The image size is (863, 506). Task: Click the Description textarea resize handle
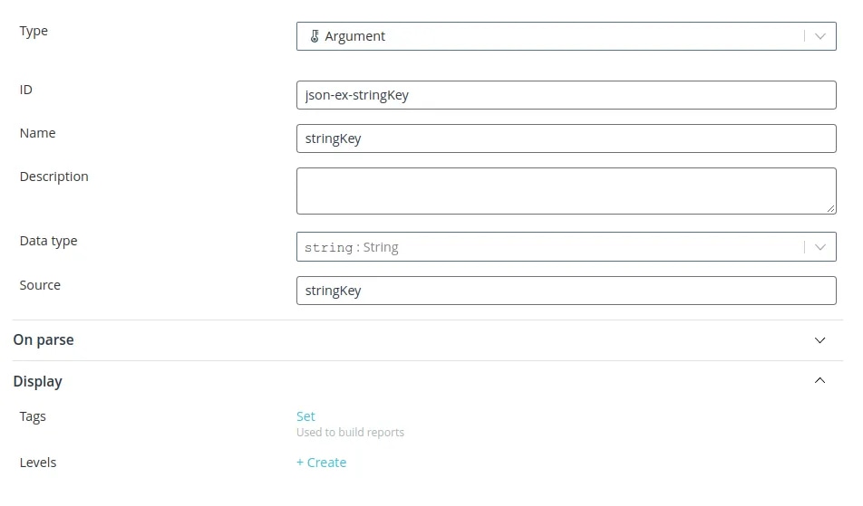coord(831,209)
